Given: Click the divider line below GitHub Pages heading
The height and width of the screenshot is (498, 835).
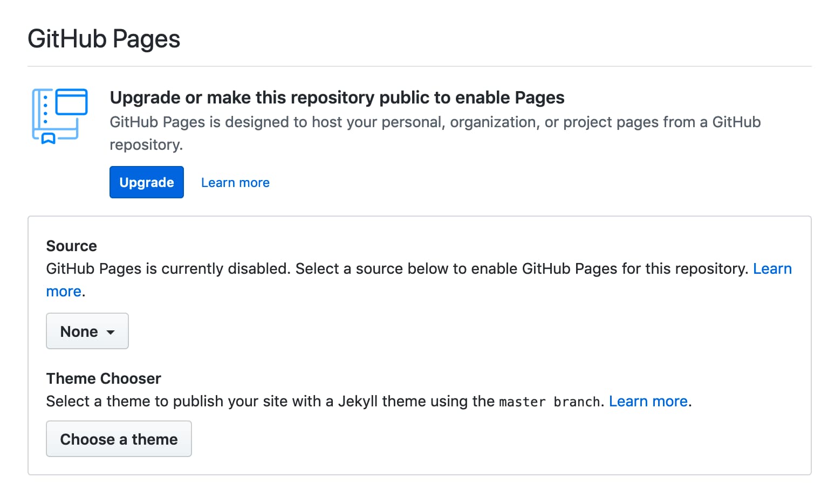Looking at the screenshot, I should (419, 66).
